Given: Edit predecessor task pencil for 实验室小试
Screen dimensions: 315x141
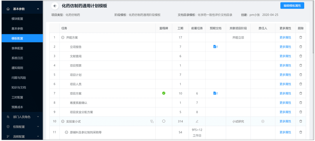Looking at the screenshot, I should [197, 121].
